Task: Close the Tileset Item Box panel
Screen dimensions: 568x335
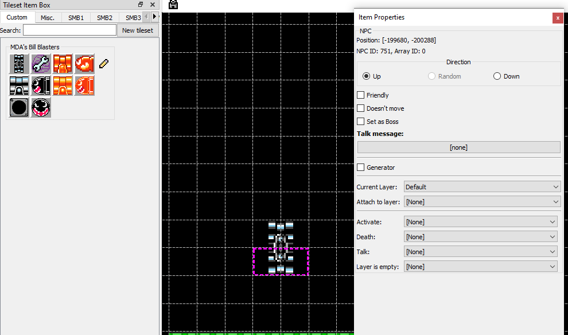Action: [x=153, y=5]
